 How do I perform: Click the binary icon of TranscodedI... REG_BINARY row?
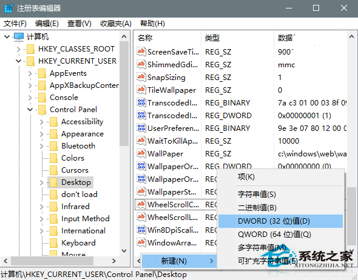click(x=141, y=102)
